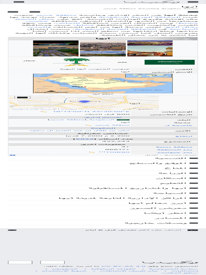Open the سياسة الخصوصية footer link

click(173, 269)
